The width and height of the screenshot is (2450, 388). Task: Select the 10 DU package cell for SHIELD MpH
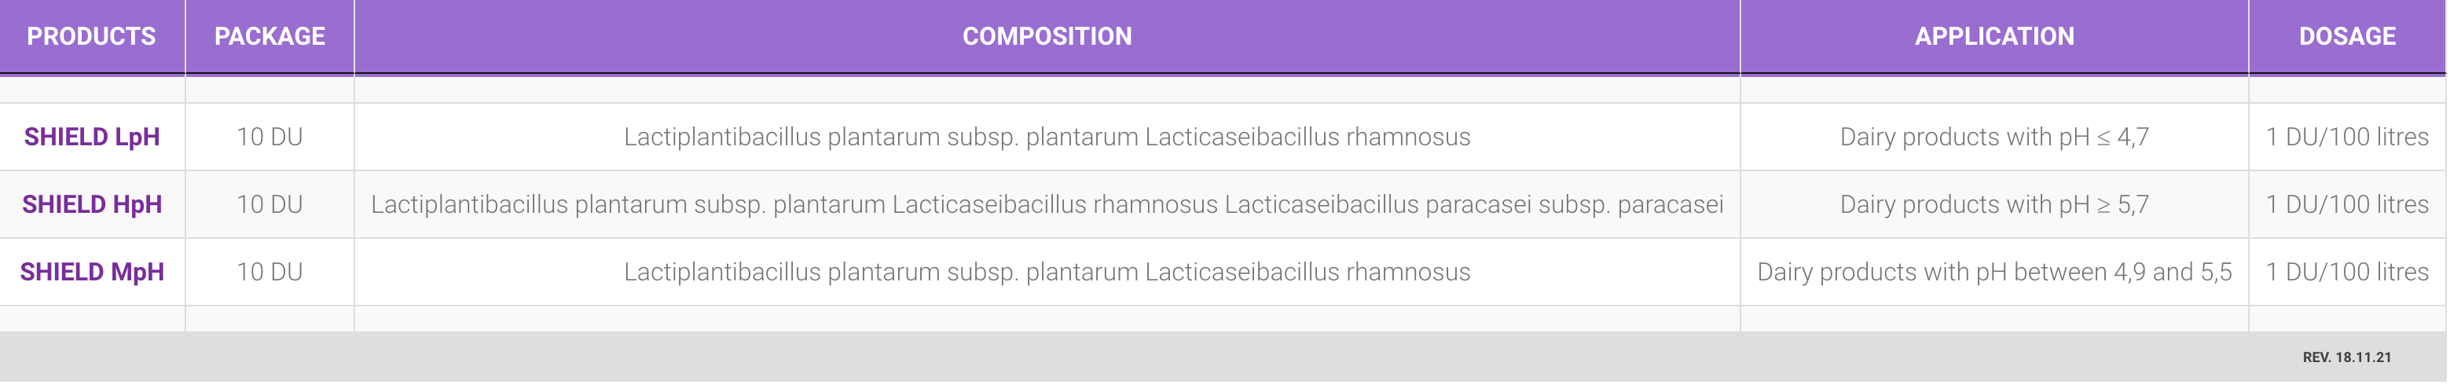(270, 272)
